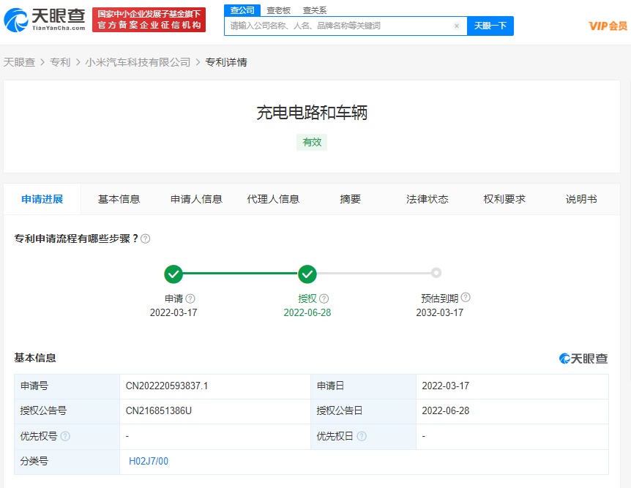Switch to the 申请人信息 tab

[196, 199]
